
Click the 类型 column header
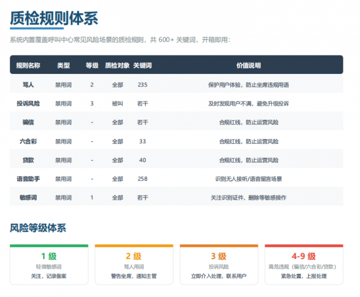[x=63, y=65]
